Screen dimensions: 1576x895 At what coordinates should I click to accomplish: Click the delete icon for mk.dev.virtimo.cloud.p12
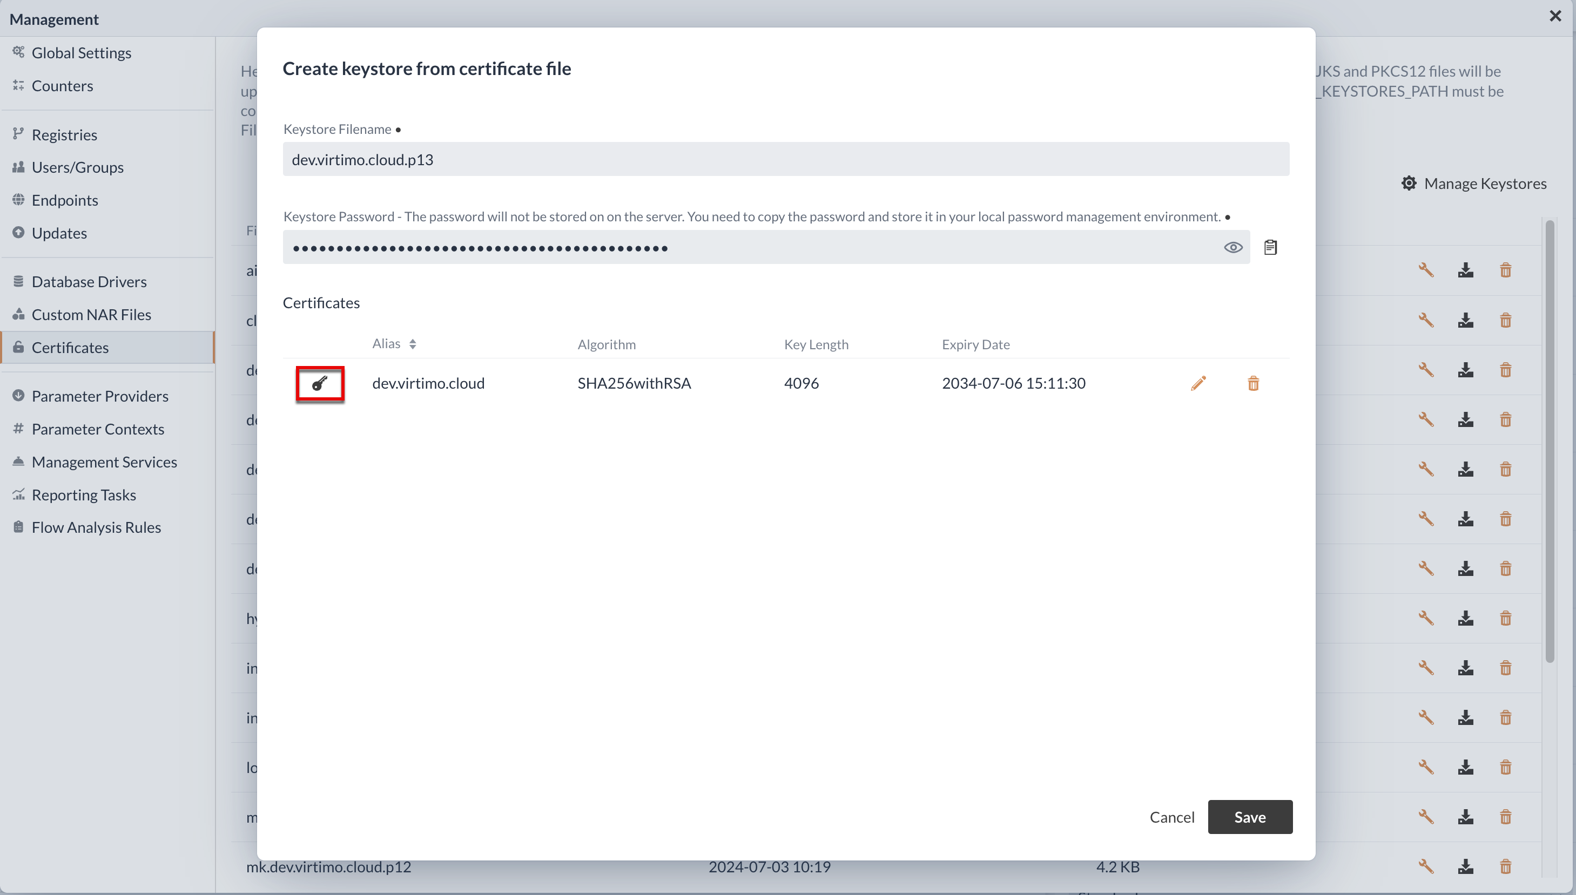(x=1508, y=866)
